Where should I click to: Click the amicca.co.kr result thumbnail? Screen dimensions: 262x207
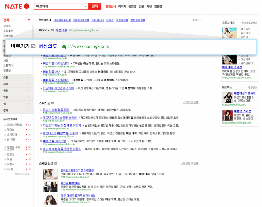click(x=50, y=174)
